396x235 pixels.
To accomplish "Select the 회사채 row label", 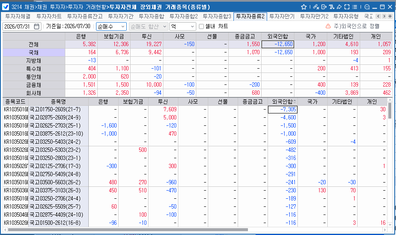I will (x=34, y=93).
